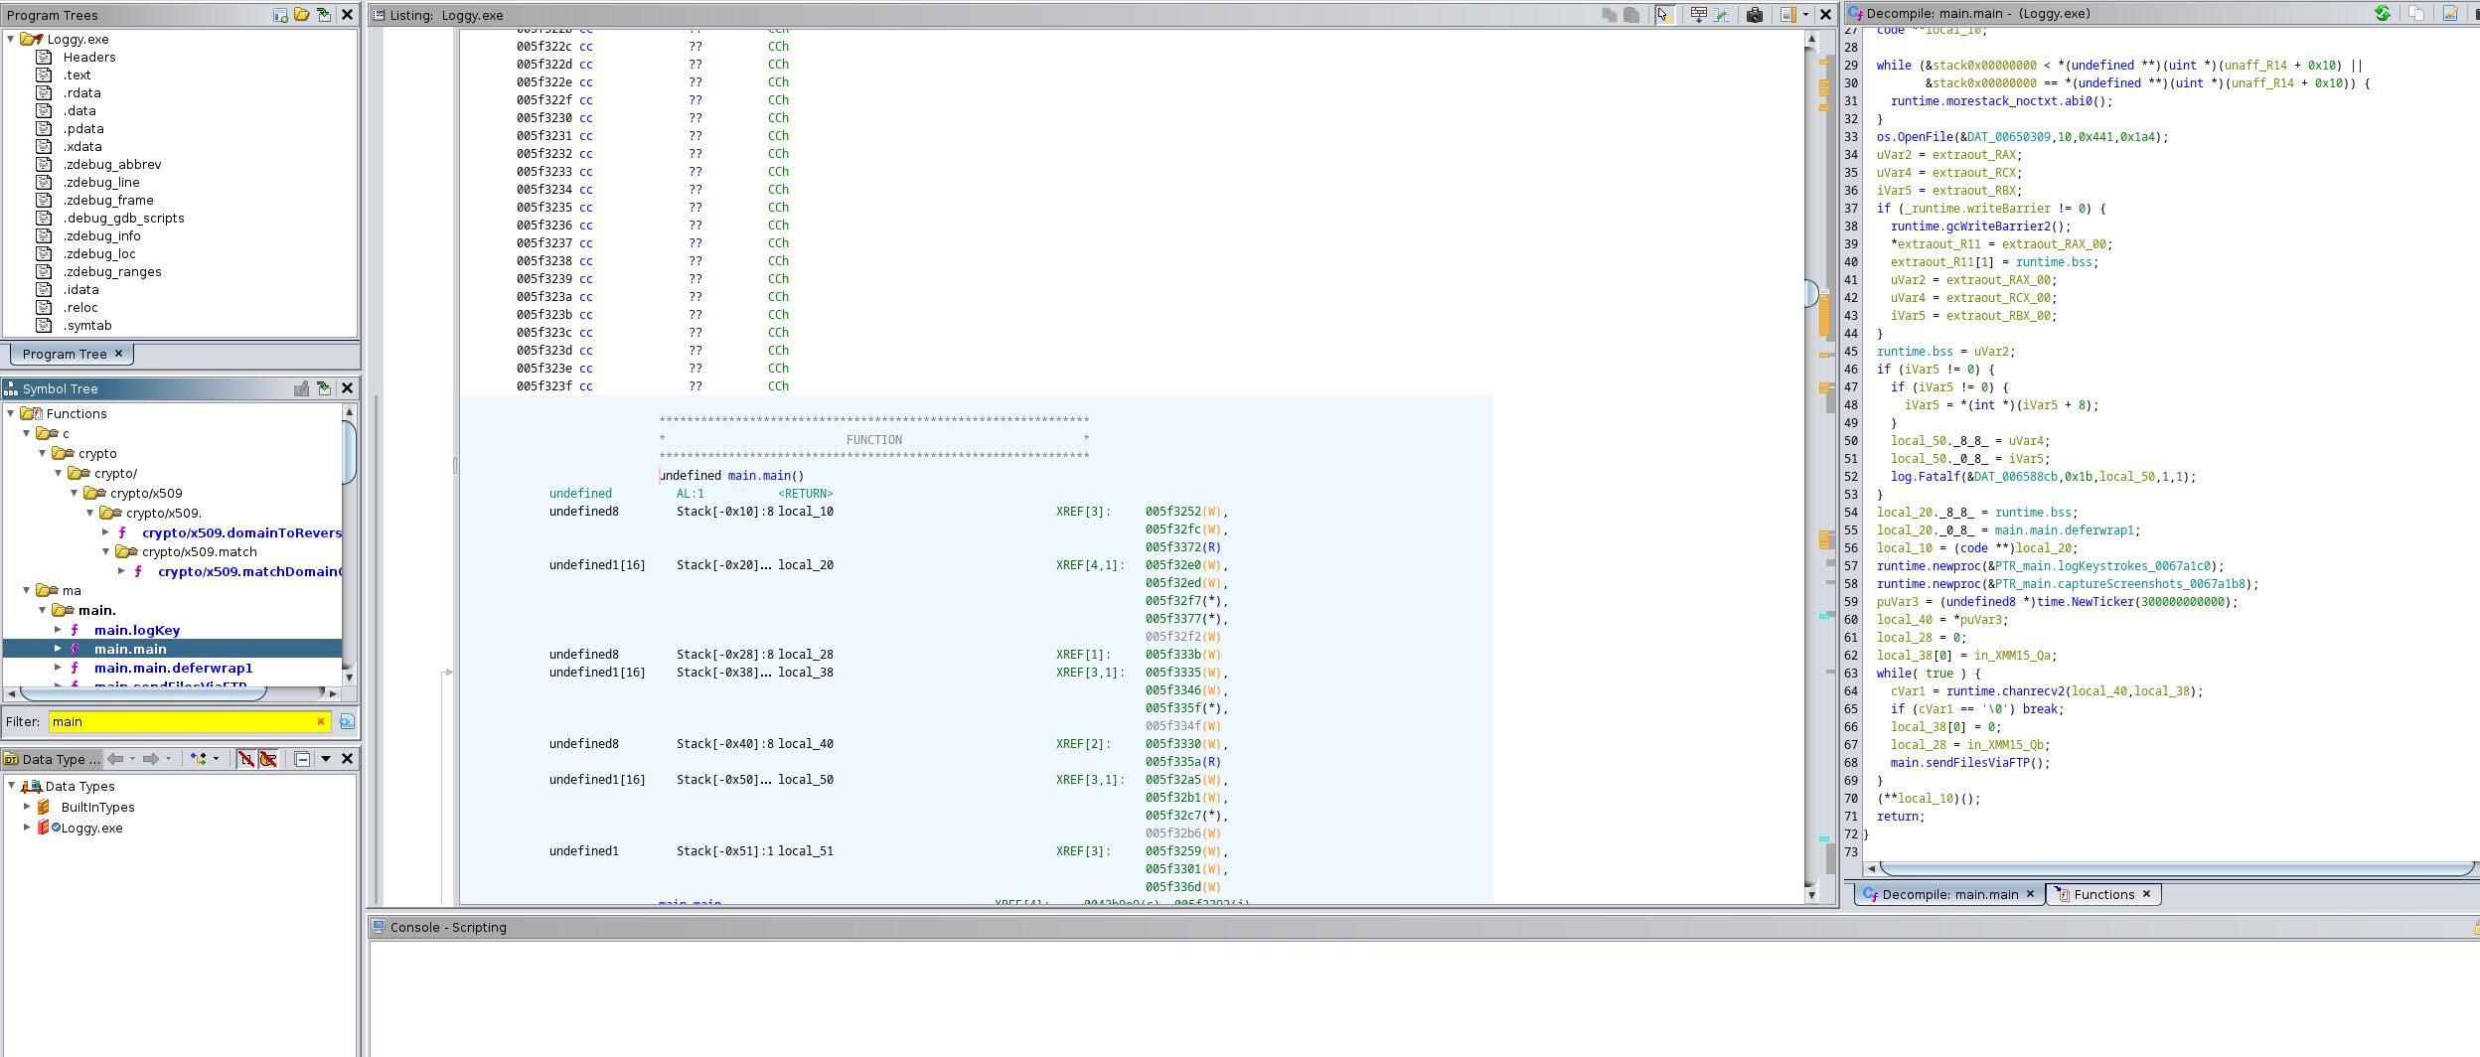Collapse the Loggy.exe program tree root

[11, 39]
